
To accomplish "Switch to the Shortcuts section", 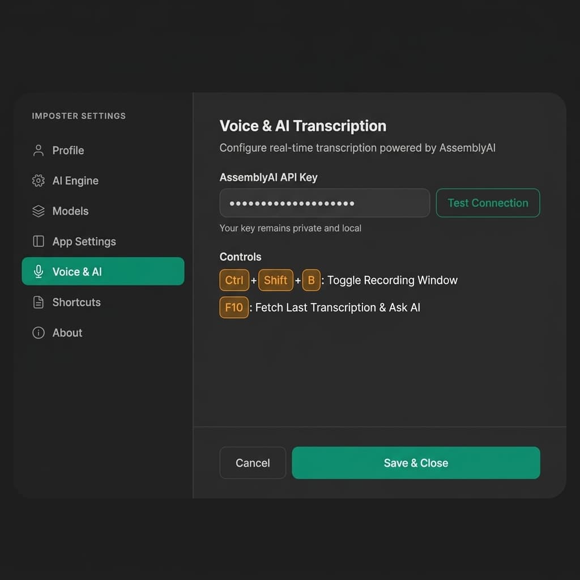I will pyautogui.click(x=75, y=302).
